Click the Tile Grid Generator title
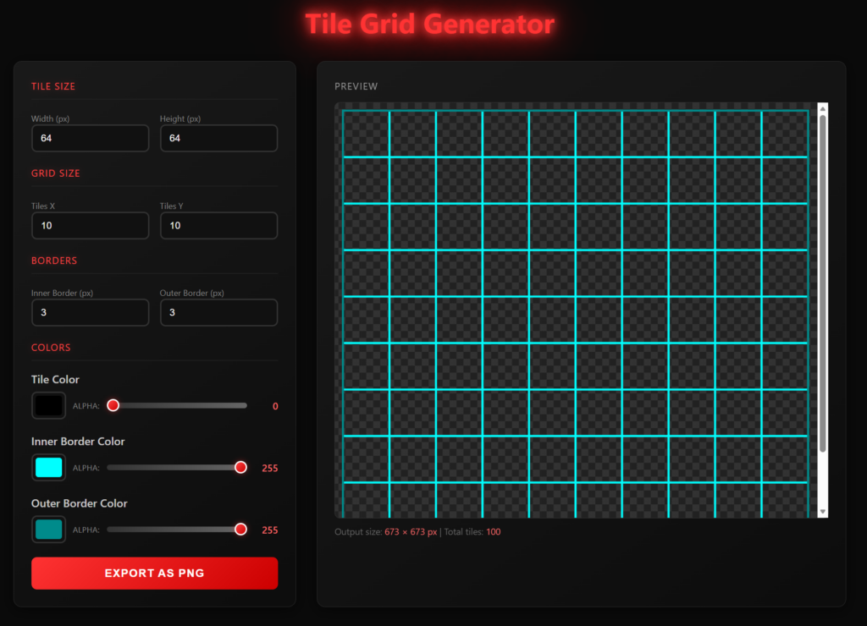867x626 pixels. [x=430, y=24]
